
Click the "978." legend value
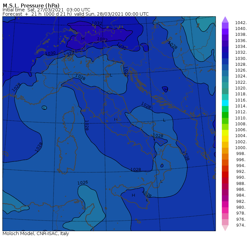click(241, 213)
